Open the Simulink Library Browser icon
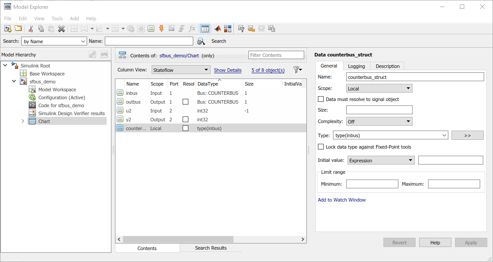 pos(228,29)
